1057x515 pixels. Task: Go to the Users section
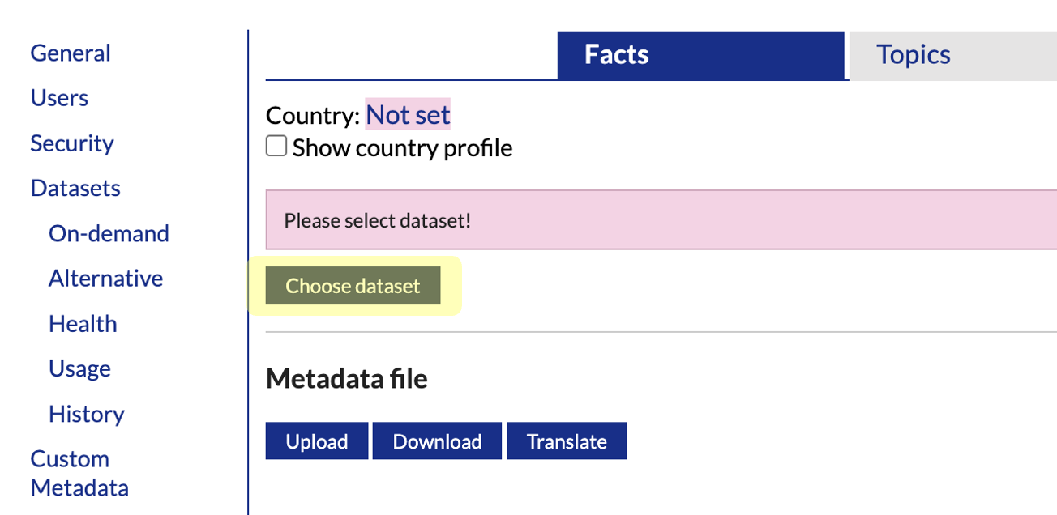[x=59, y=98]
